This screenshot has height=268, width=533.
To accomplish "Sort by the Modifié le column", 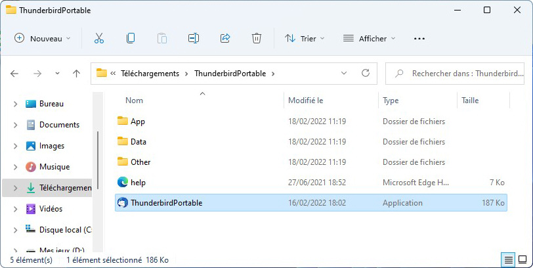I will tap(306, 100).
